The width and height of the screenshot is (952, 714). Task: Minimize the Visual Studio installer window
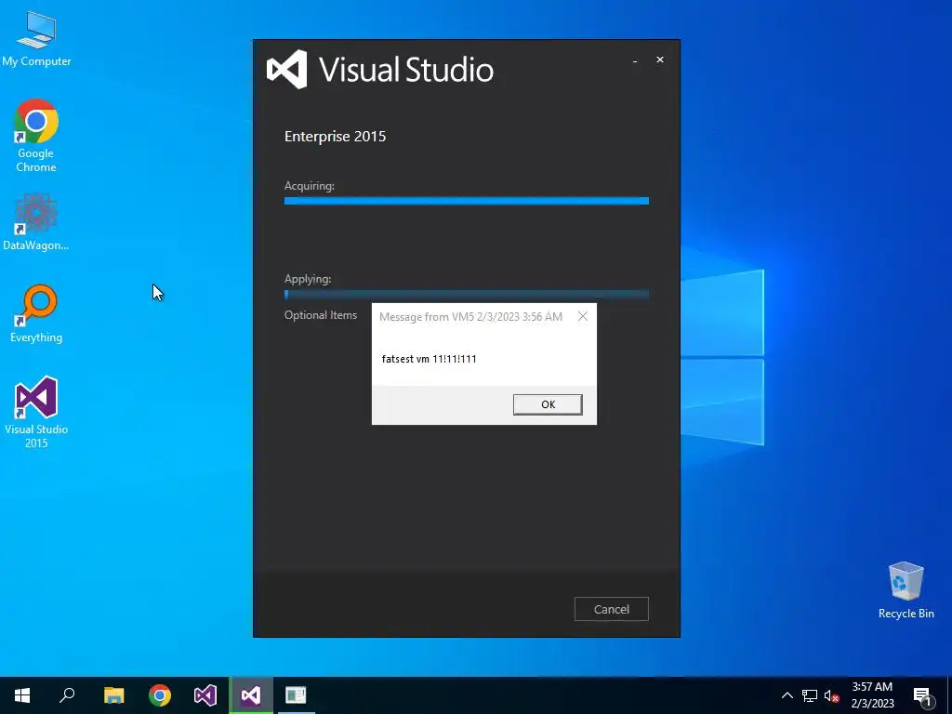pos(635,60)
